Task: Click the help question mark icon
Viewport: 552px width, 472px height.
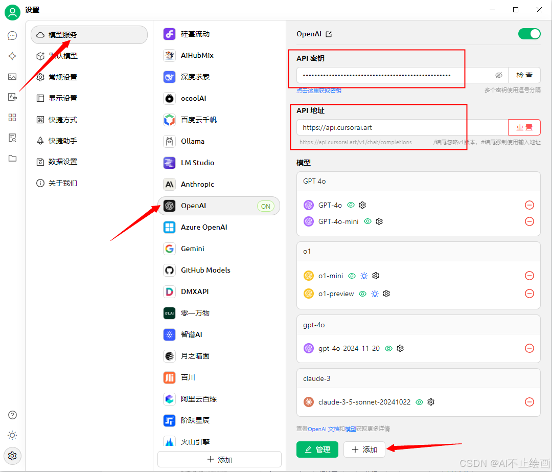Action: click(12, 415)
